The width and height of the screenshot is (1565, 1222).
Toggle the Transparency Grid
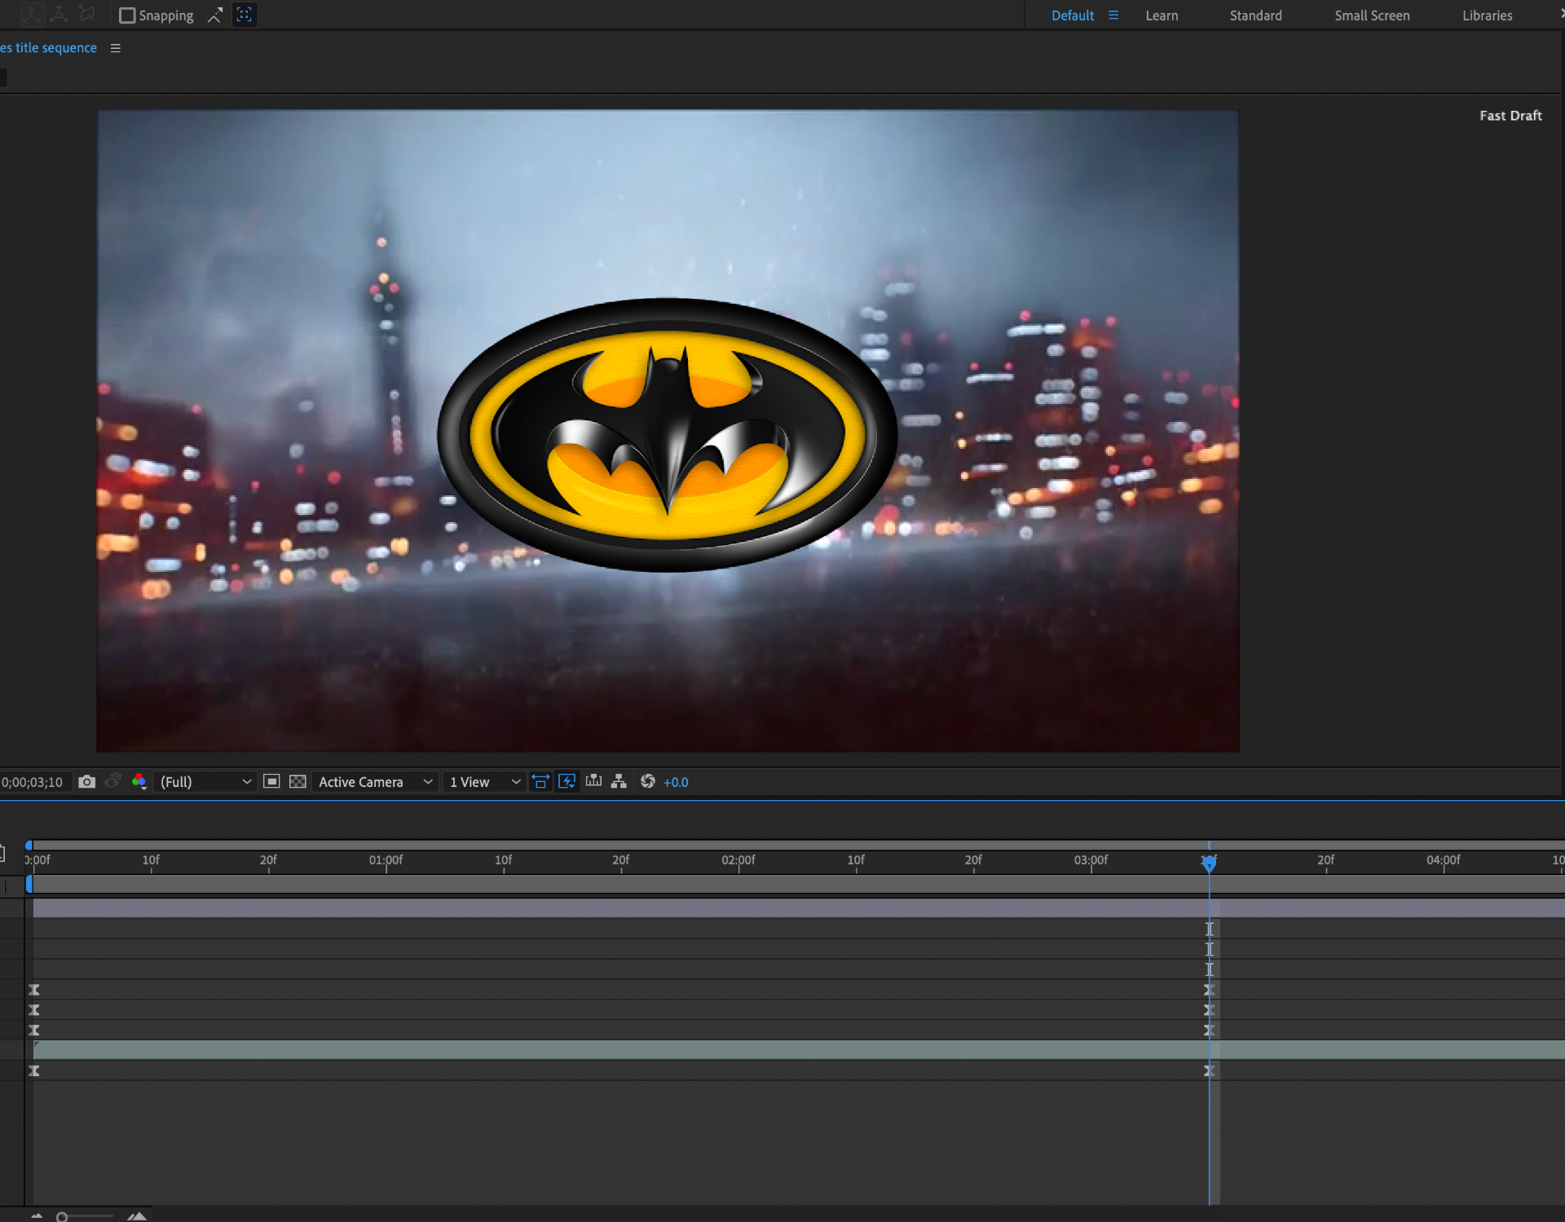[x=298, y=782]
